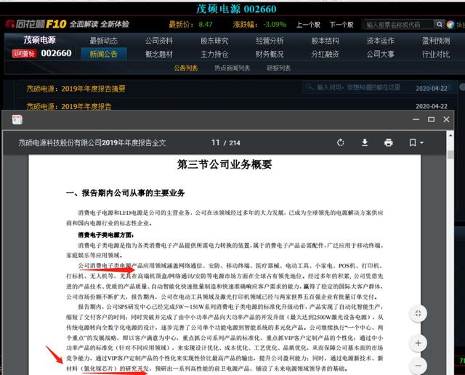The width and height of the screenshot is (465, 375).
Task: Click the 输入问句 question search field
Action: (358, 87)
